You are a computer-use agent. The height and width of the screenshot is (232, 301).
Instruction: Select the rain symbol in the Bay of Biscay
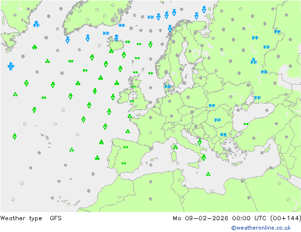(x=128, y=131)
